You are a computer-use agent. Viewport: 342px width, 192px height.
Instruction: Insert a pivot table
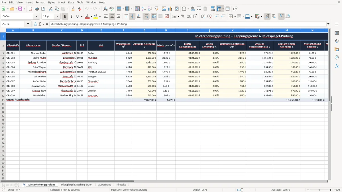[177, 9]
